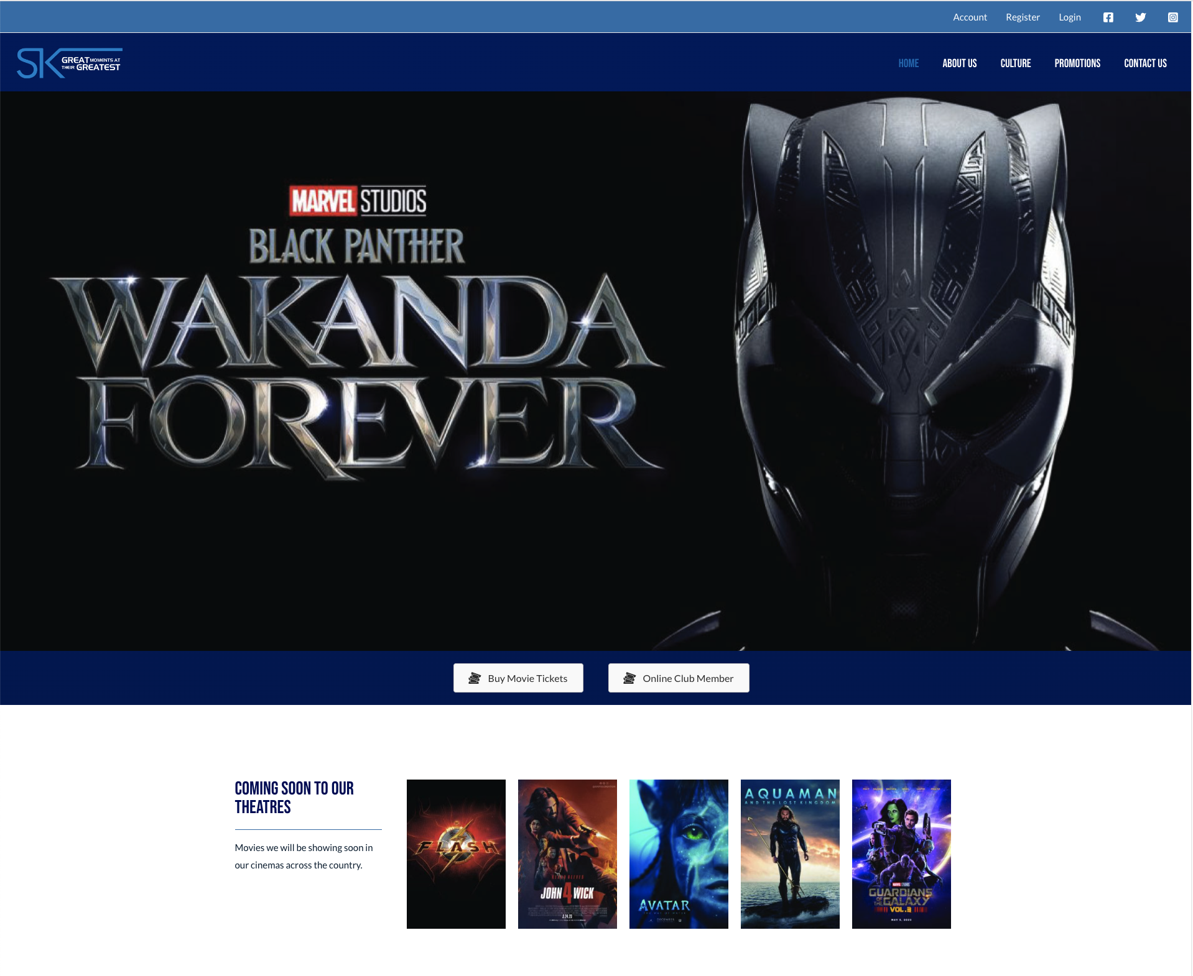
Task: Click the text 'Movies we will be showing soon'
Action: click(299, 847)
